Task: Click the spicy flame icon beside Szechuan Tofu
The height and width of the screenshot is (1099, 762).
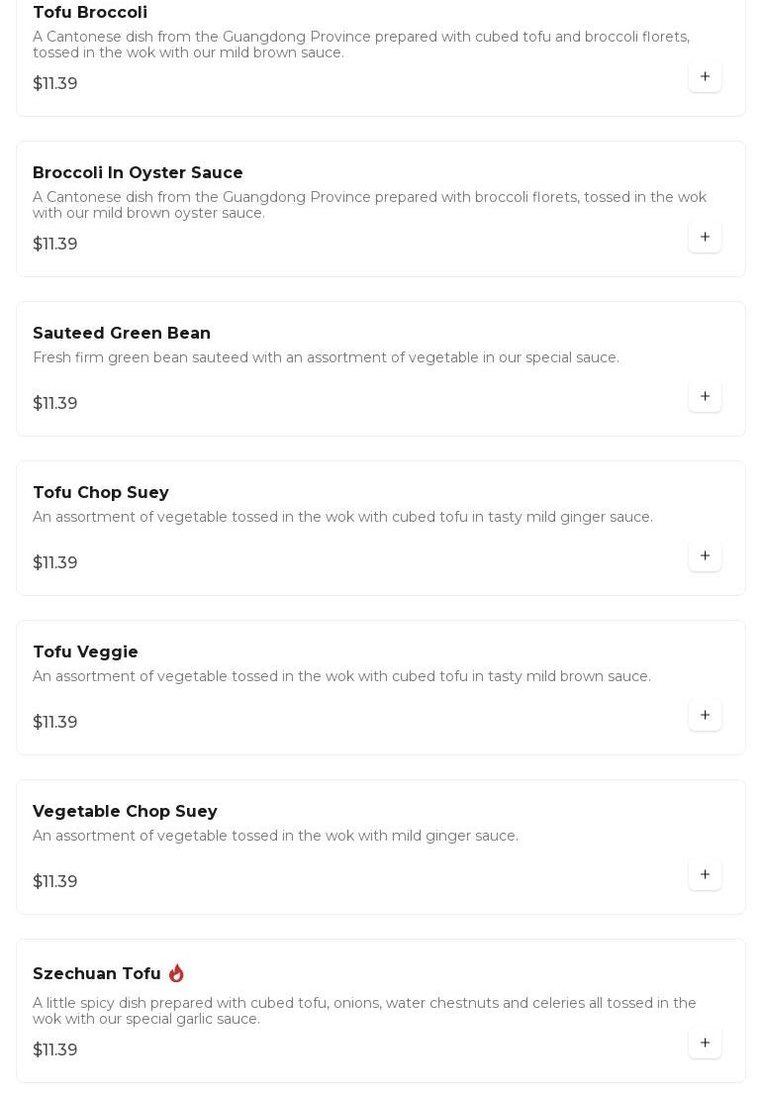Action: 176,973
